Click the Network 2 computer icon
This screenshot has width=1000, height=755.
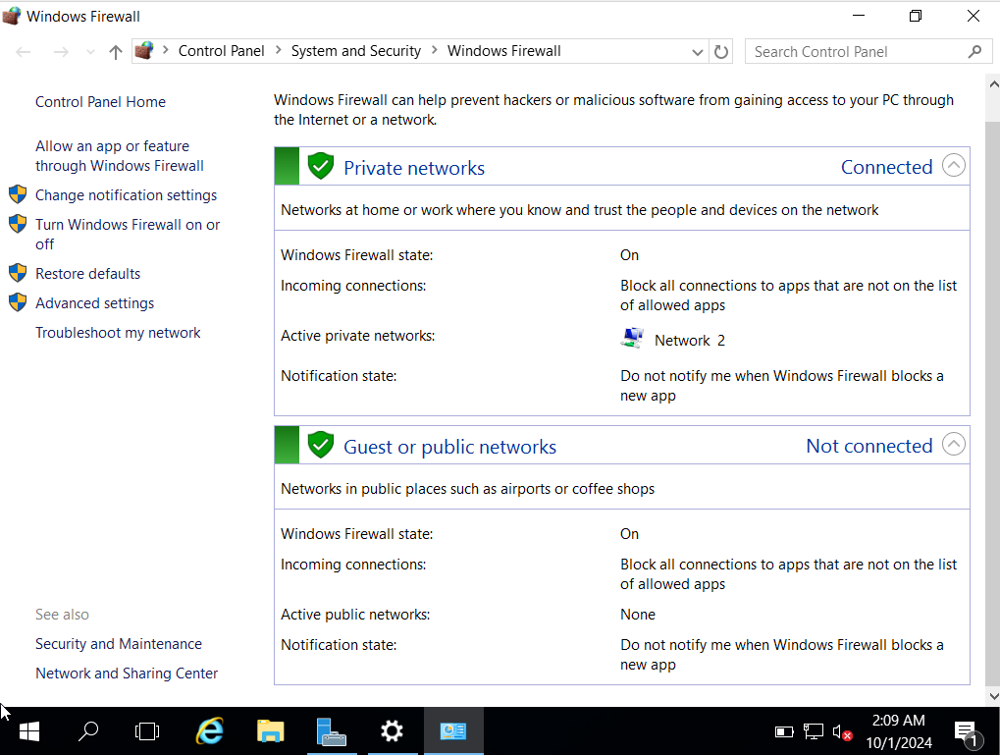(632, 338)
